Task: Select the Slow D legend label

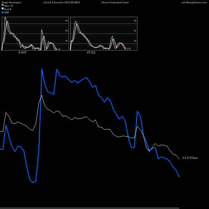Action: (x=8, y=6)
